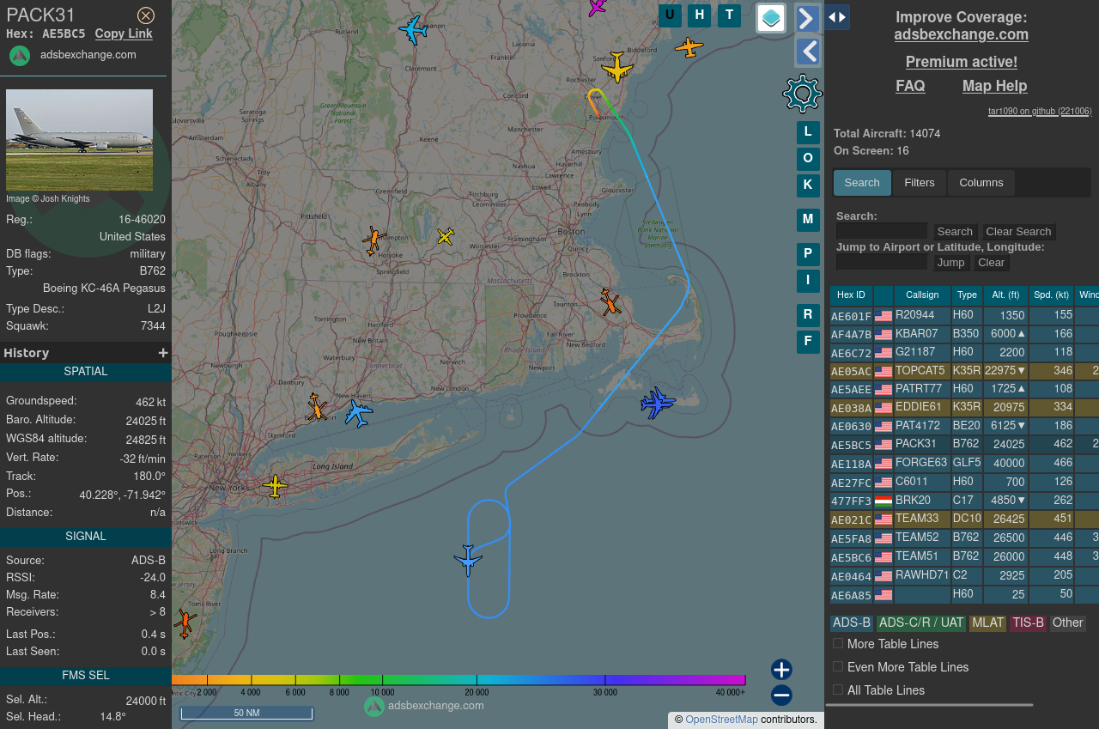Toggle the K map option
This screenshot has width=1099, height=729.
click(x=808, y=185)
